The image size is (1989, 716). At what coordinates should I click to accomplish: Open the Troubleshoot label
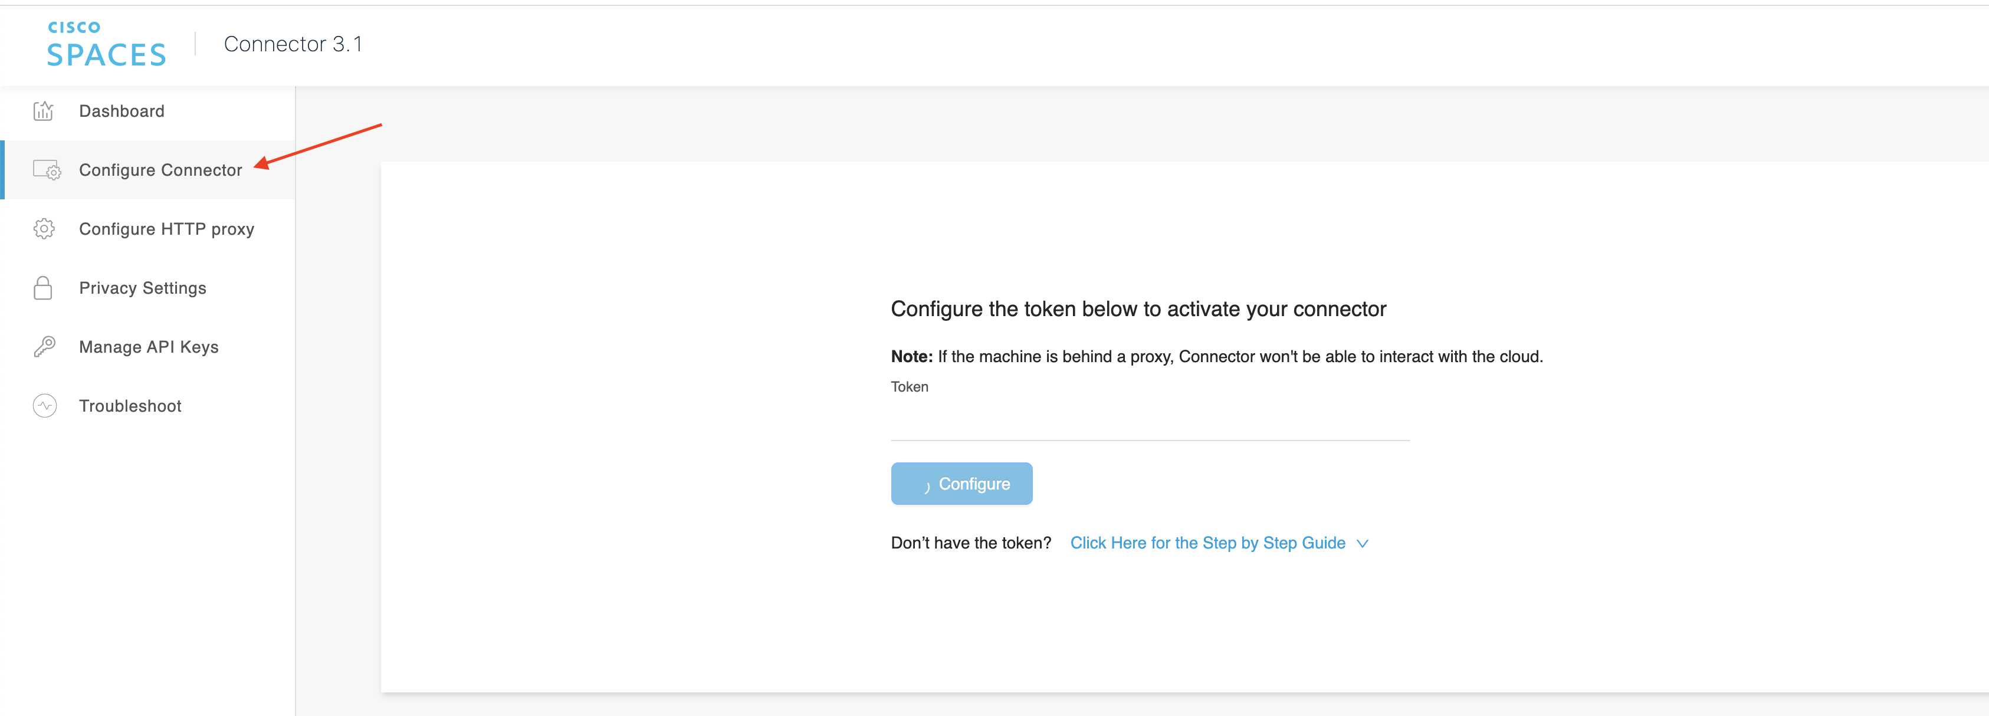tap(130, 406)
